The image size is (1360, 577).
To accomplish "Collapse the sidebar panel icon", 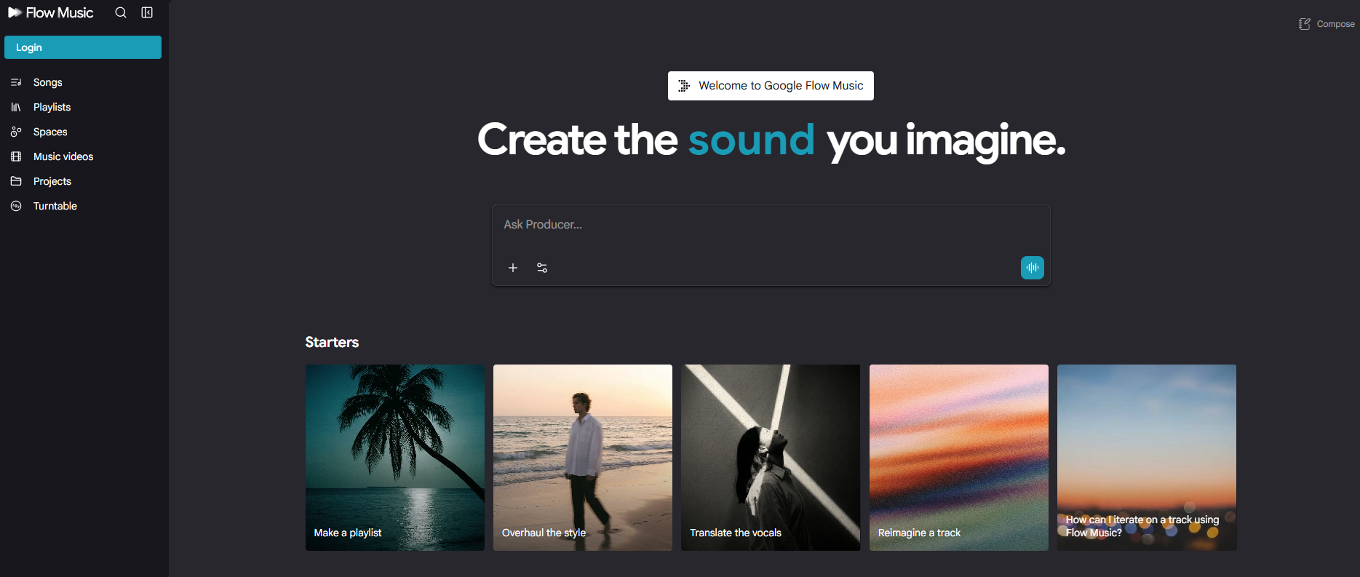I will click(147, 12).
